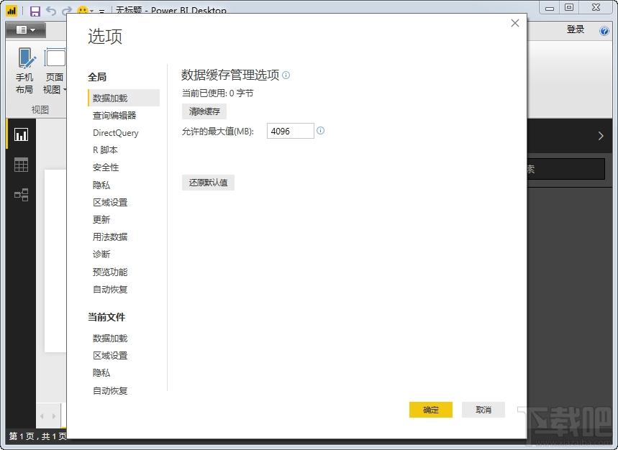Open 自动恢复 under 全局
The image size is (618, 450).
click(110, 290)
